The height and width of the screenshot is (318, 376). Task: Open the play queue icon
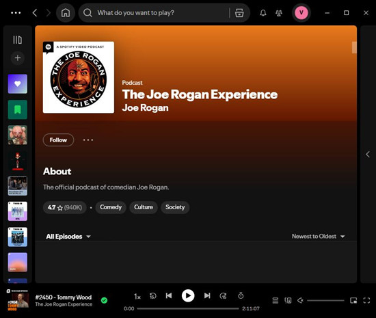pos(276,300)
